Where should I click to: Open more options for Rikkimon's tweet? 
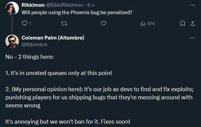coord(193,5)
